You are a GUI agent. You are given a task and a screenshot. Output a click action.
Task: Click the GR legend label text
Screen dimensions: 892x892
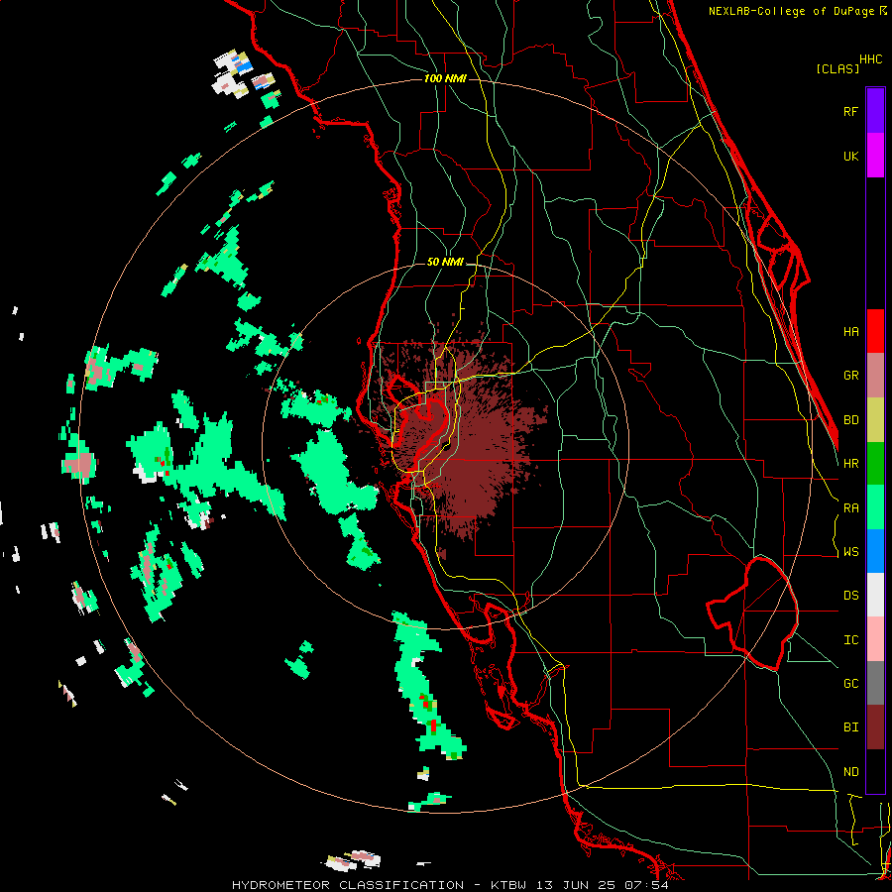point(850,375)
